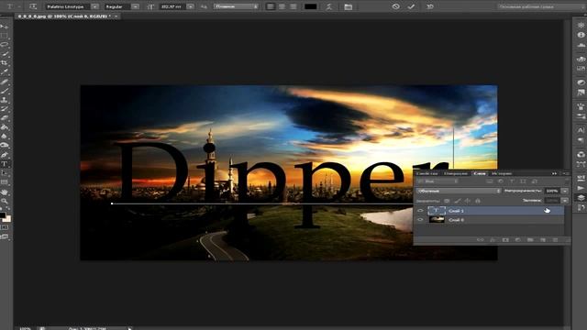Cancel current text edits
Image resolution: width=587 pixels, height=330 pixels.
click(395, 6)
